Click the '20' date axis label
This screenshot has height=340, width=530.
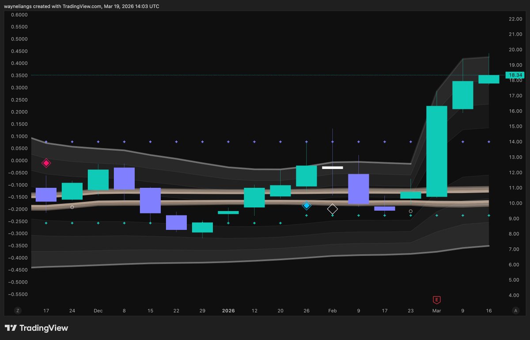(280, 310)
